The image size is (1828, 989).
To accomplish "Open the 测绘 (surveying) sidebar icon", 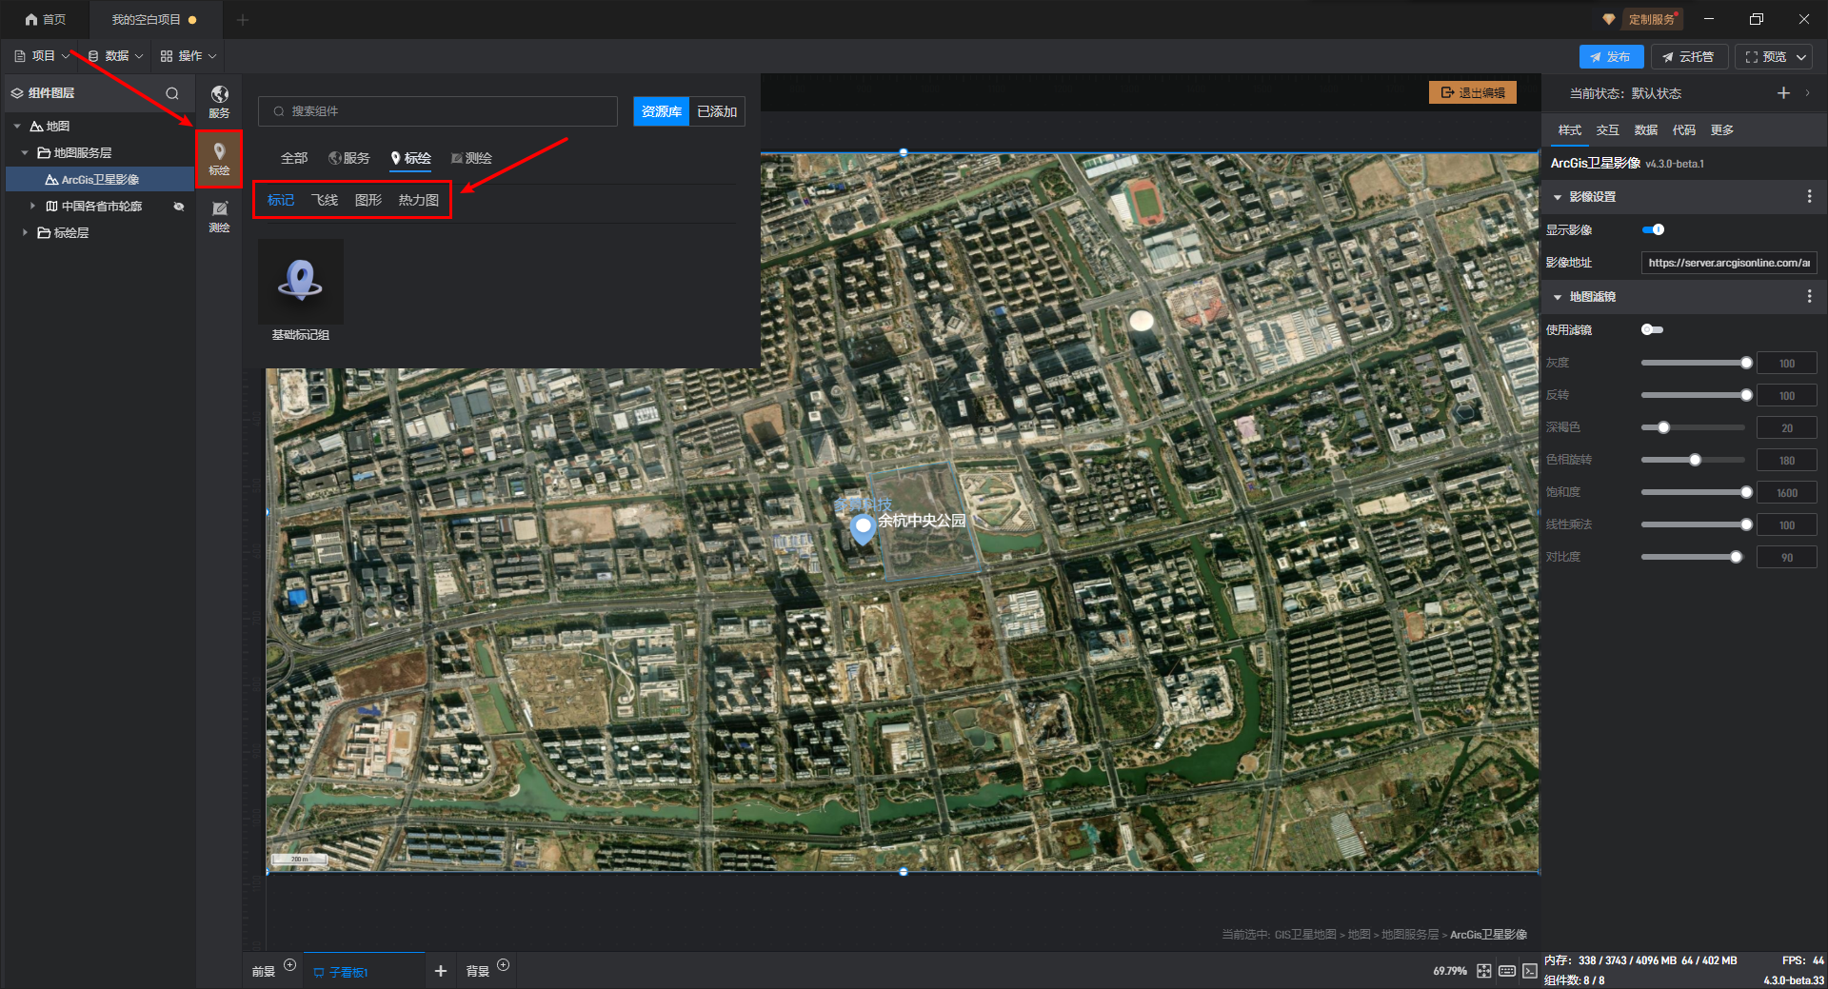I will (x=219, y=216).
